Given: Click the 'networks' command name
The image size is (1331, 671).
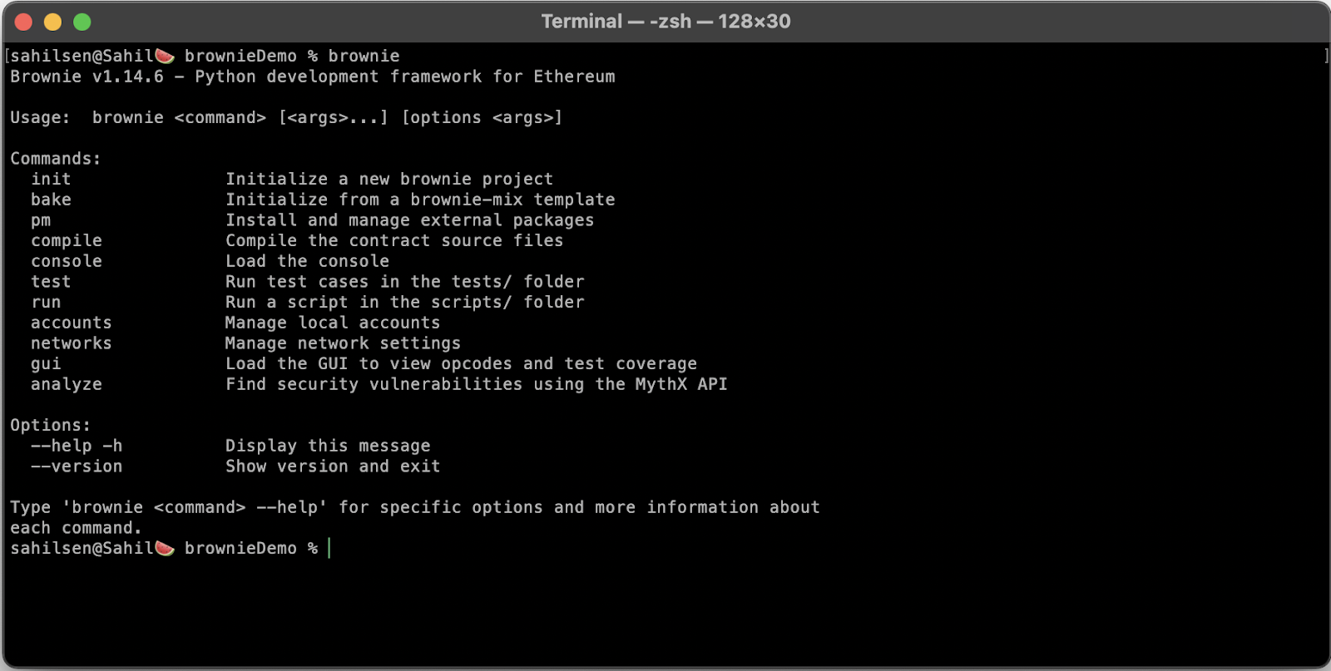Looking at the screenshot, I should pyautogui.click(x=72, y=343).
